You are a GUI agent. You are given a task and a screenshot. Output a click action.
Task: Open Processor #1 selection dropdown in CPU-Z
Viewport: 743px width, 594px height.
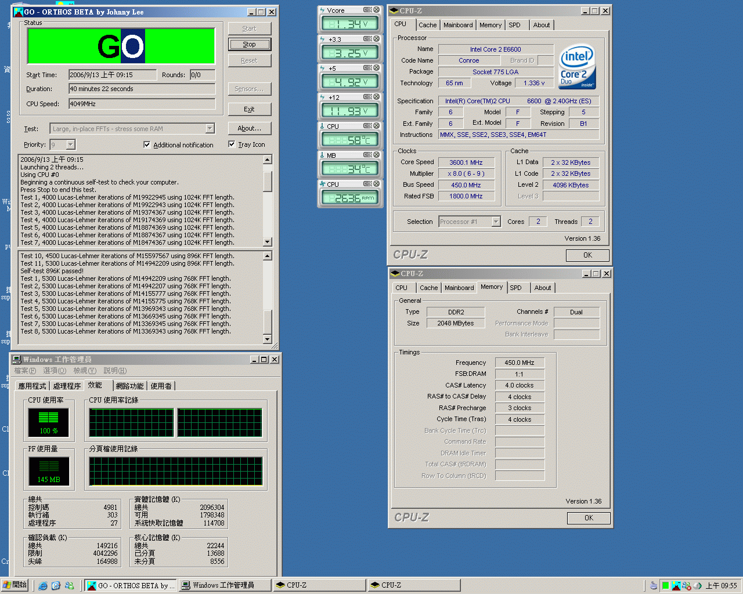pos(496,222)
